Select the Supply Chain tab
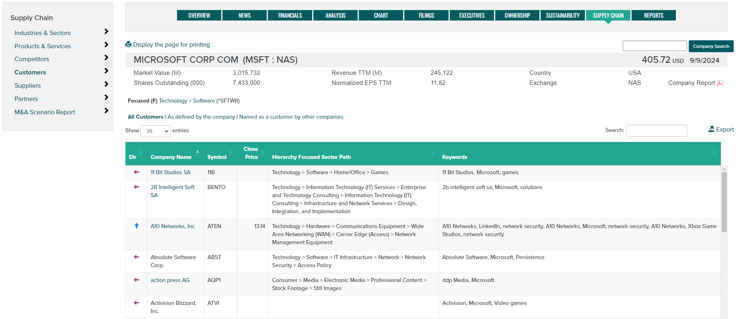 (608, 15)
